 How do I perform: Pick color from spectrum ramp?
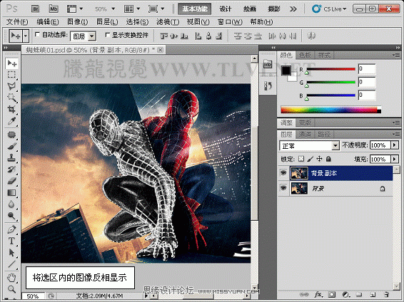[330, 110]
